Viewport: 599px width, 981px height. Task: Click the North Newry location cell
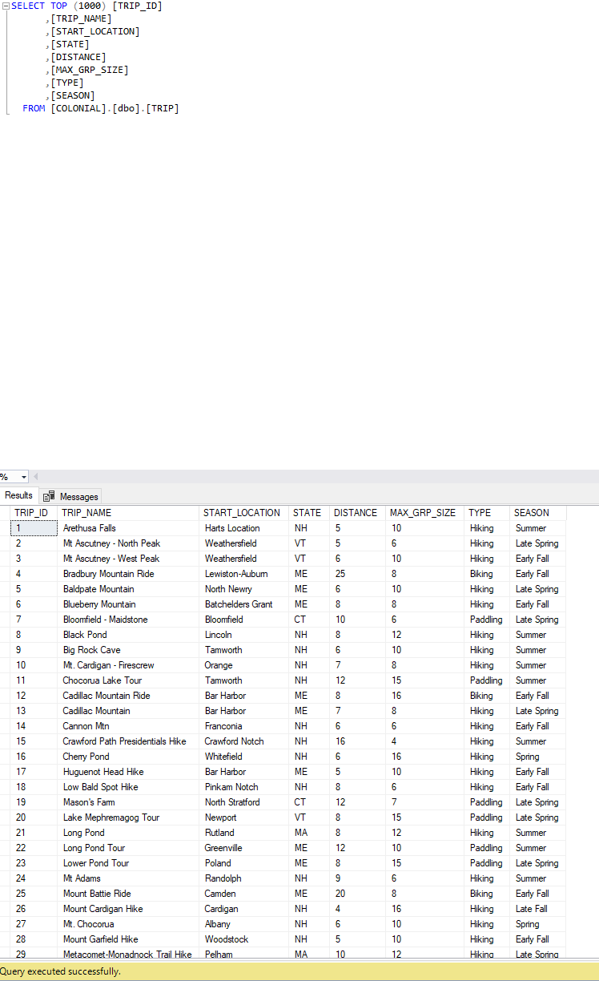[244, 589]
